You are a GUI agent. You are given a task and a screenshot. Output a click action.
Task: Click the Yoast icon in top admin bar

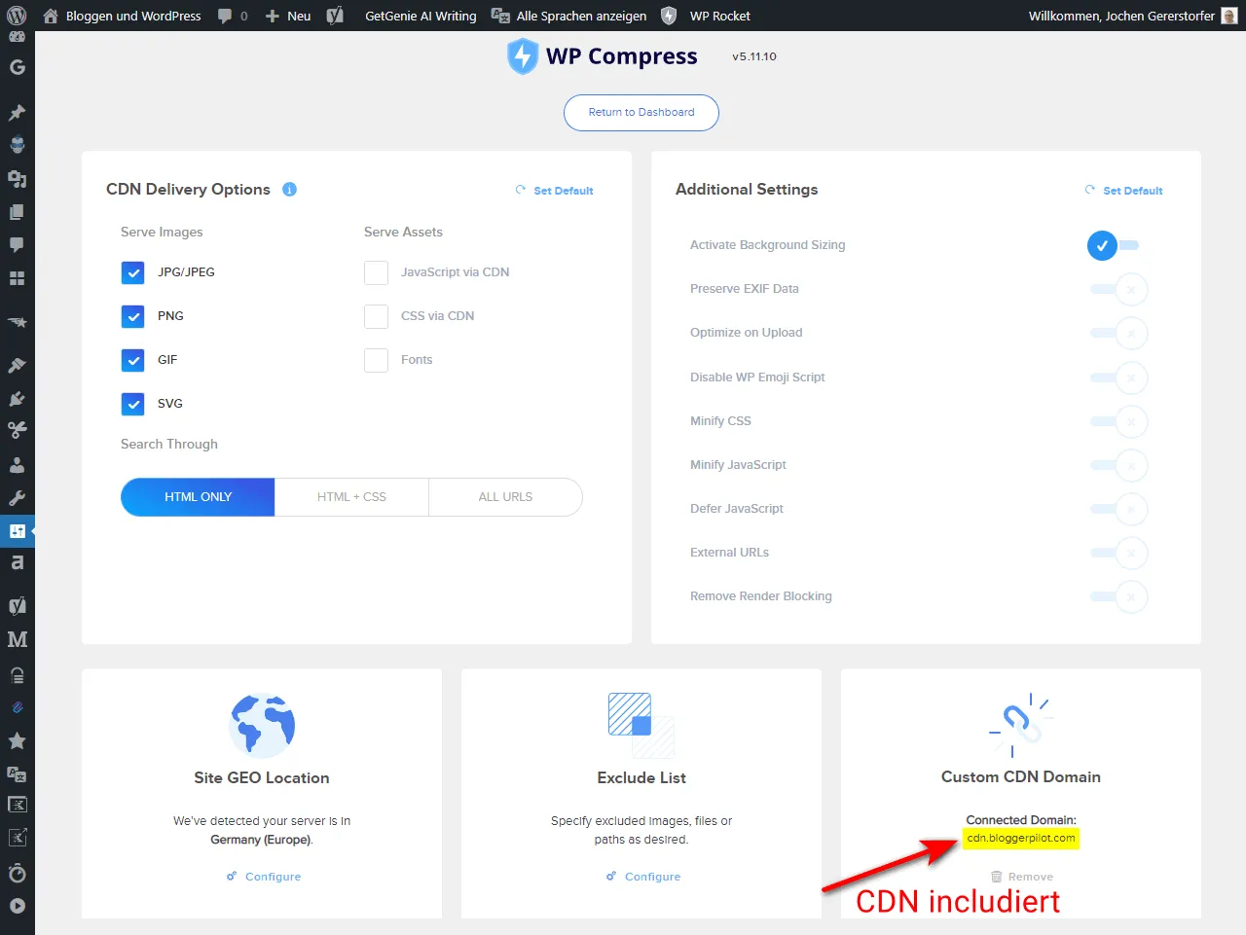[x=335, y=16]
